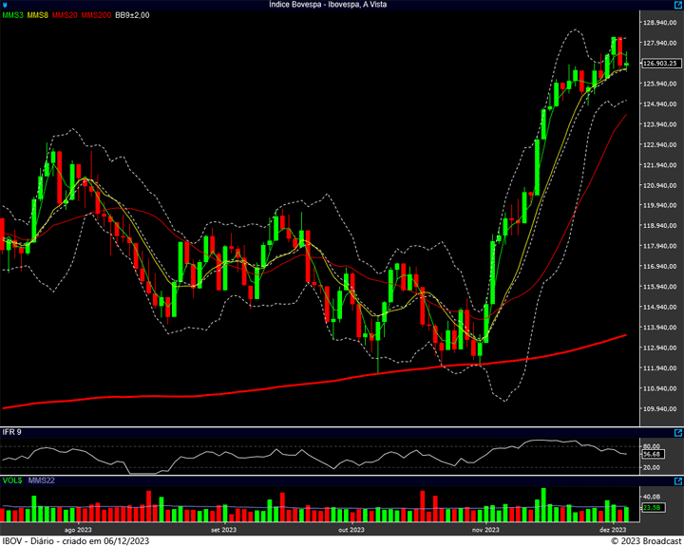Click the collapse icon at top-left of the title bar

[4, 5]
